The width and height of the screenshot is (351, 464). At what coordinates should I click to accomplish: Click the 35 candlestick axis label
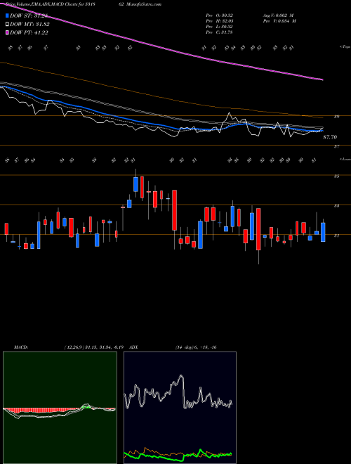click(336, 176)
